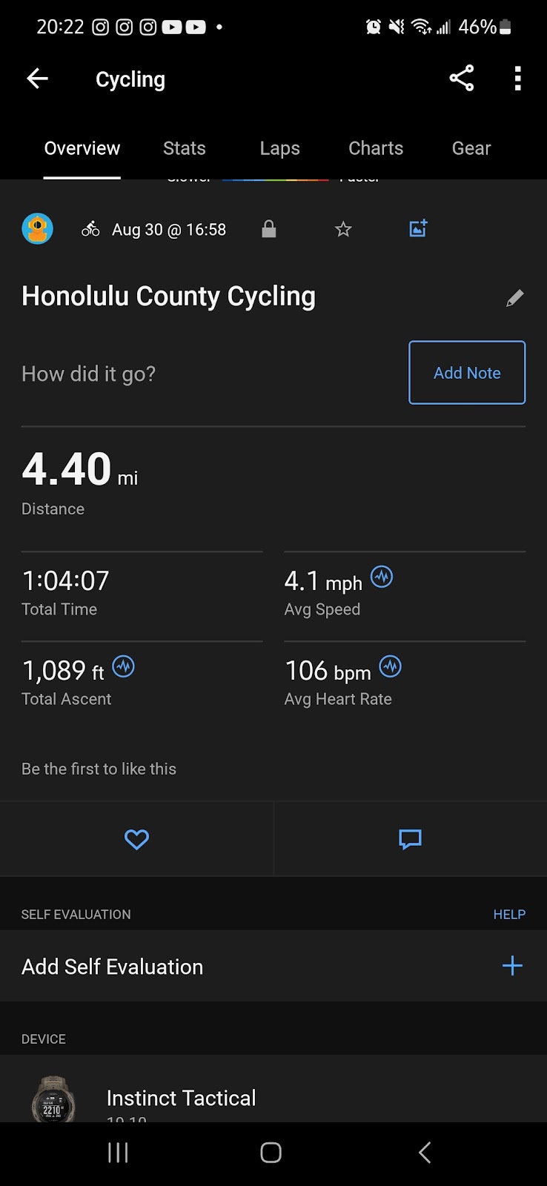The image size is (547, 1186).
Task: Open the comment bubble icon
Action: (x=410, y=839)
